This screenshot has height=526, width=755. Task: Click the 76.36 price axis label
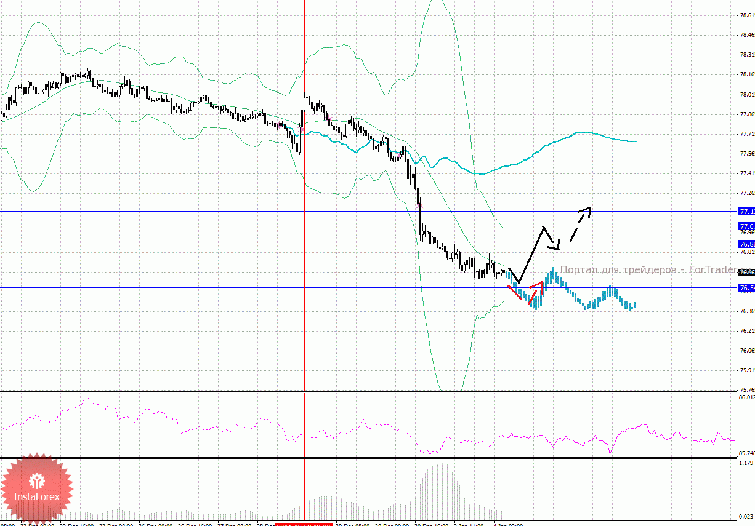click(x=746, y=311)
